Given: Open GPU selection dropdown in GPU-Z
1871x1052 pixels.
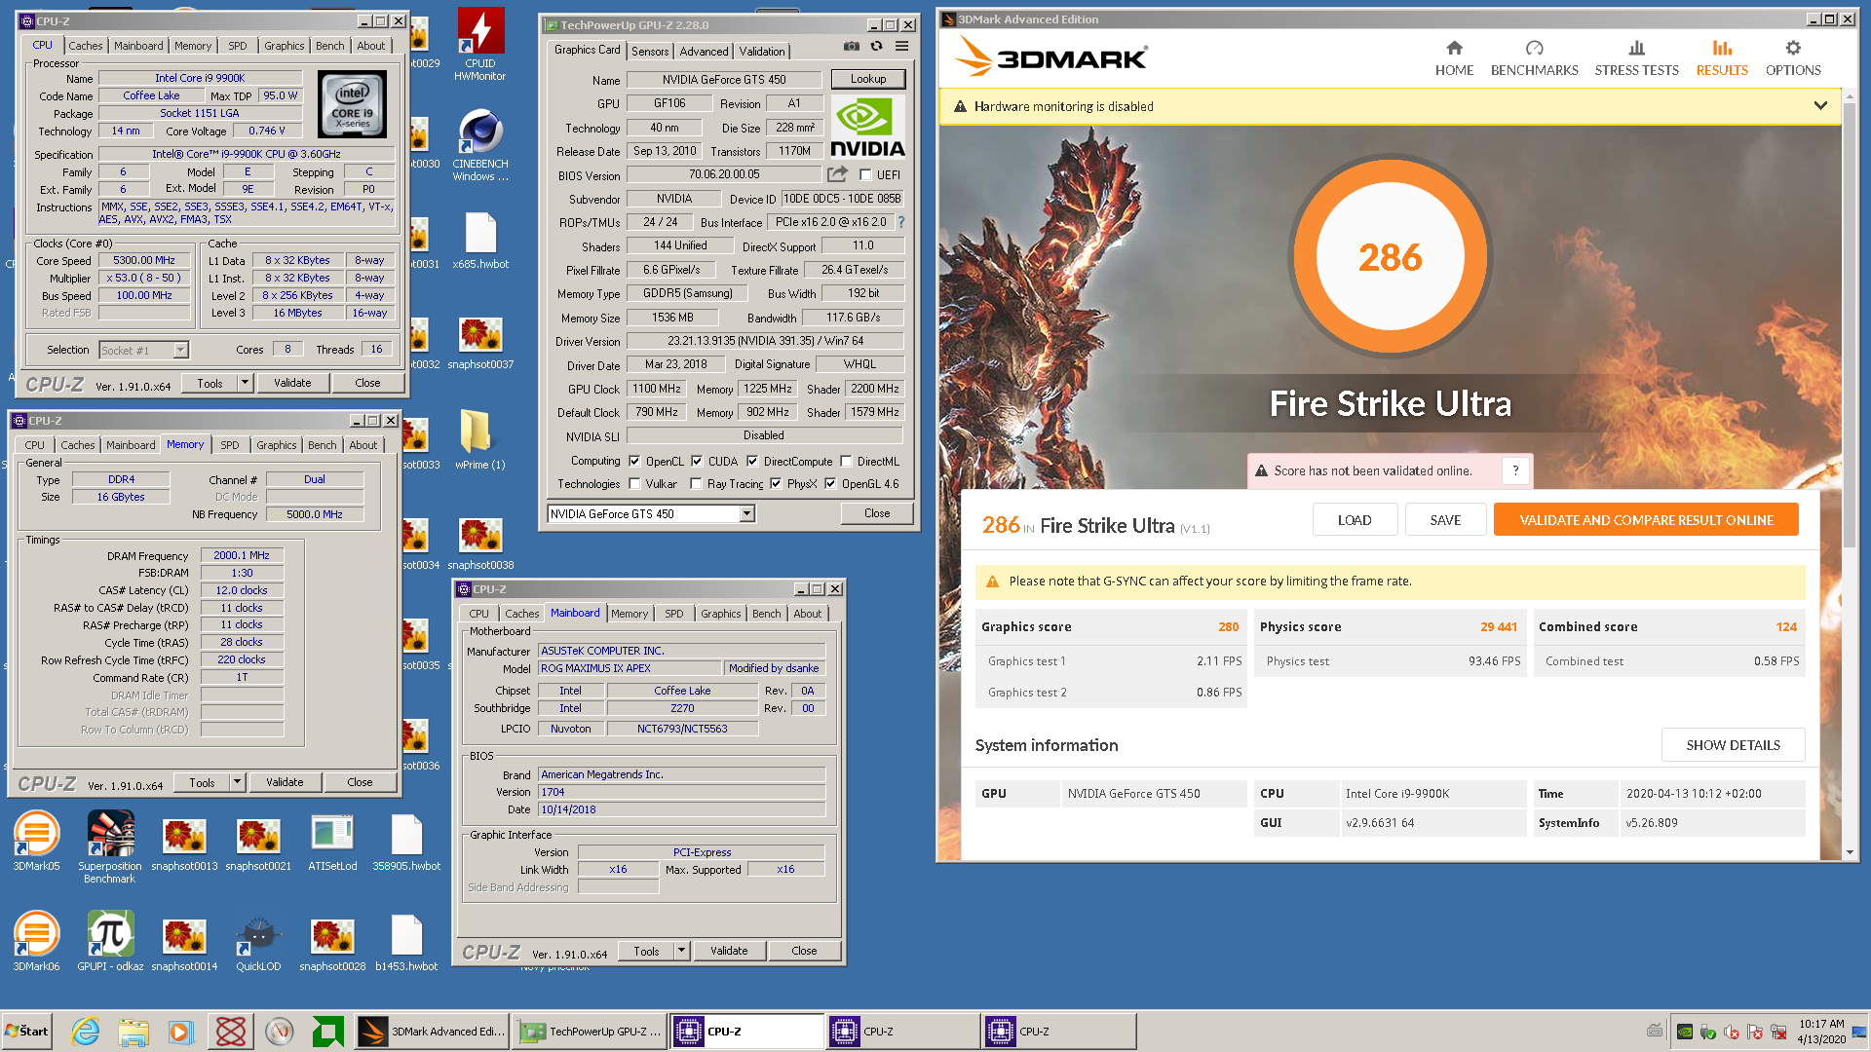Looking at the screenshot, I should (x=747, y=514).
